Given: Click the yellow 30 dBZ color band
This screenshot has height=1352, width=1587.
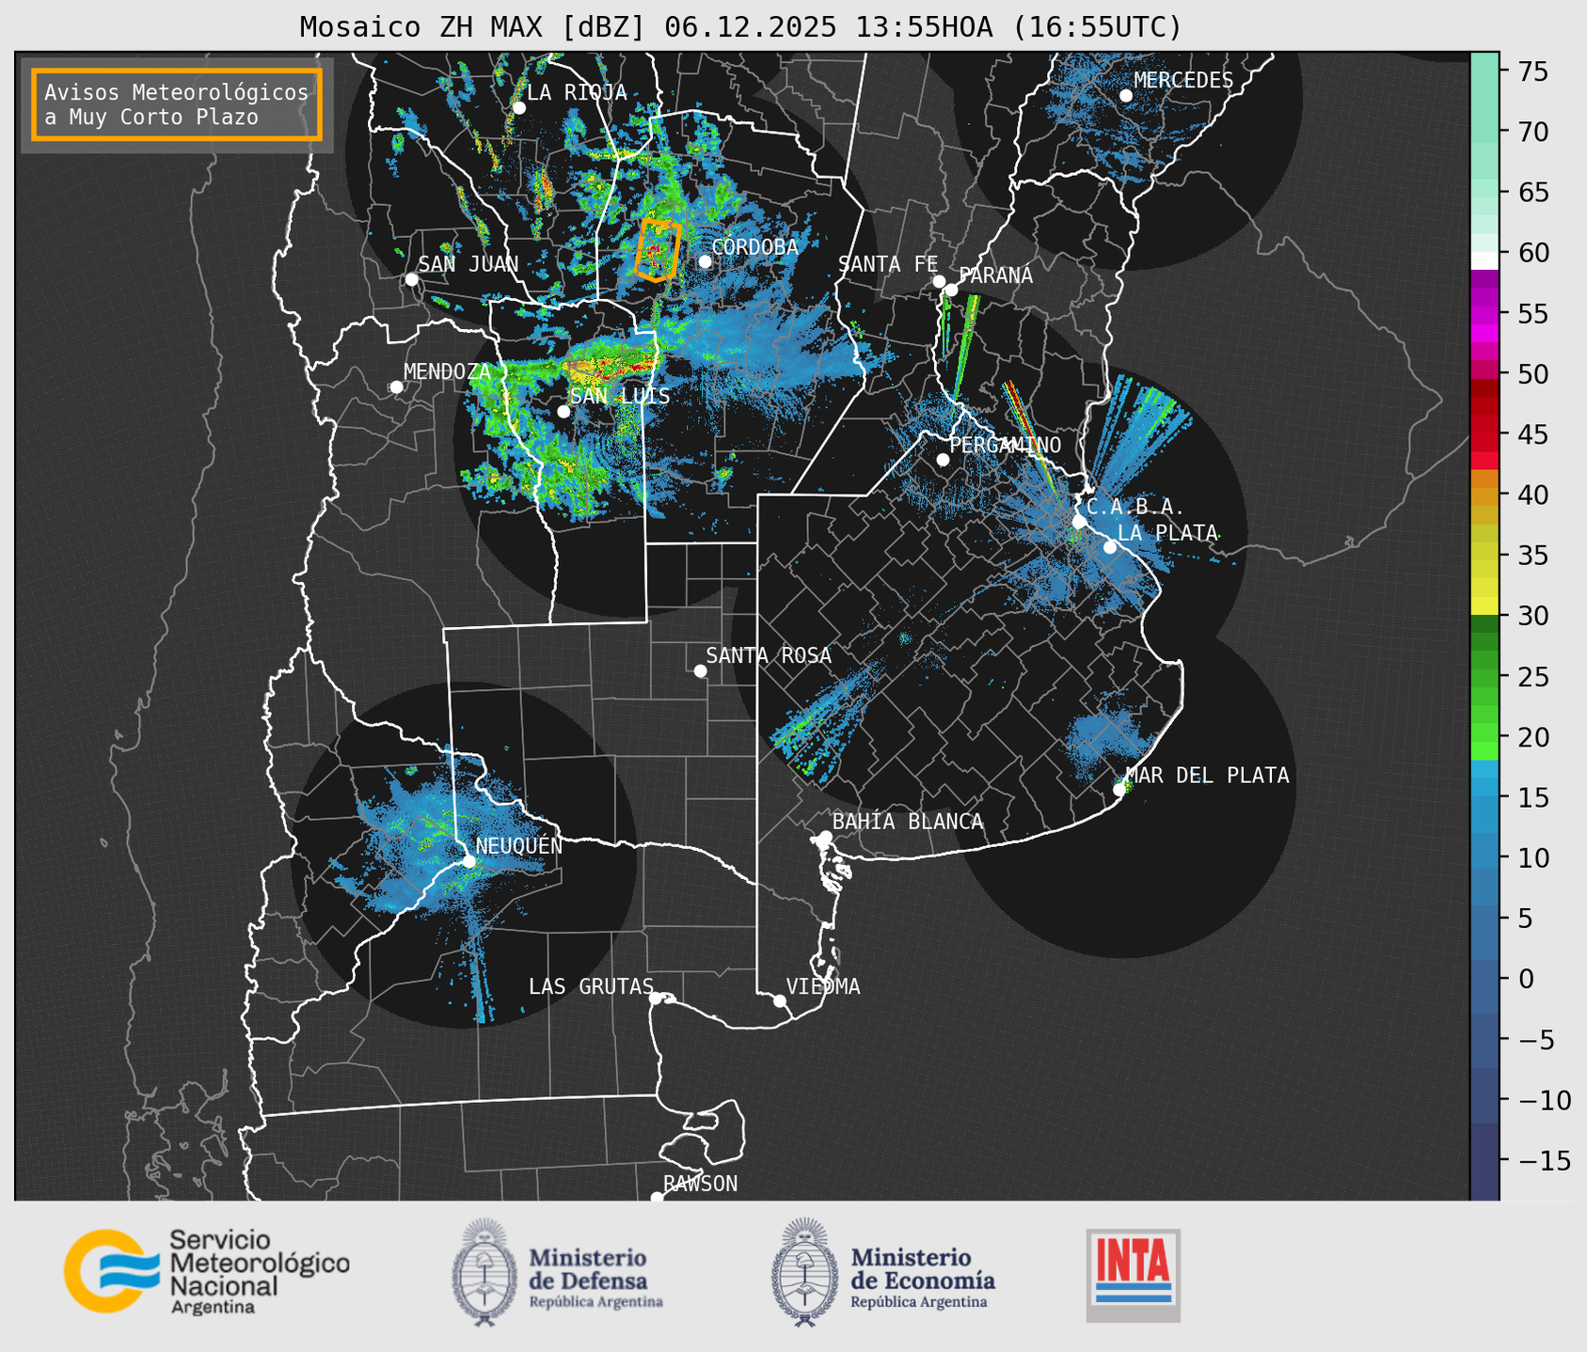Looking at the screenshot, I should [1484, 605].
